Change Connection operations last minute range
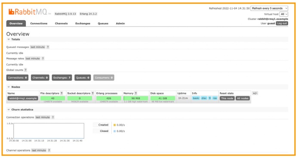Screen dimensions: 298x158 tap(43, 117)
